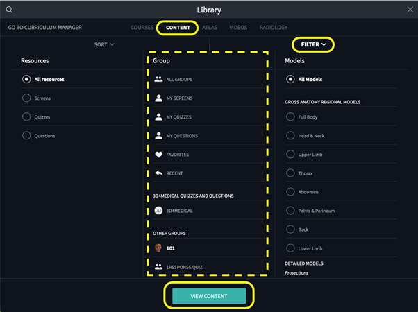The height and width of the screenshot is (312, 418).
Task: Select the 101 group avatar thumbnail
Action: click(x=158, y=248)
